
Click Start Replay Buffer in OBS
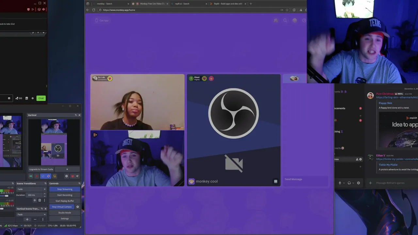[65, 201]
